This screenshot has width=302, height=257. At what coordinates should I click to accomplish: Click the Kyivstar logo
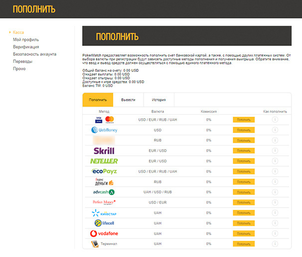[x=104, y=213]
